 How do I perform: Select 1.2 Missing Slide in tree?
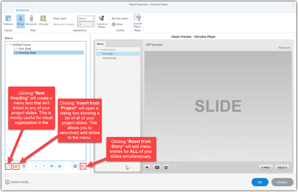coord(48,53)
